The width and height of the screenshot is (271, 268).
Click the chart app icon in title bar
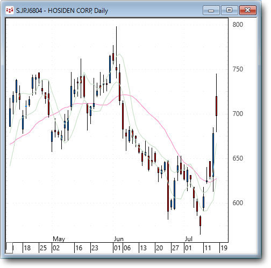click(10, 10)
